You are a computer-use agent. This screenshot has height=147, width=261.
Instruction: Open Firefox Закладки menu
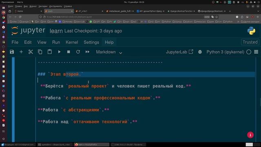43,7
